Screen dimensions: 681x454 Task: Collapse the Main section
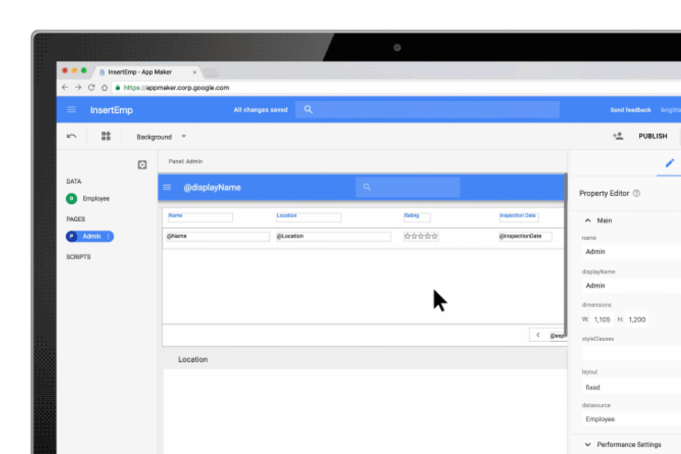click(588, 221)
